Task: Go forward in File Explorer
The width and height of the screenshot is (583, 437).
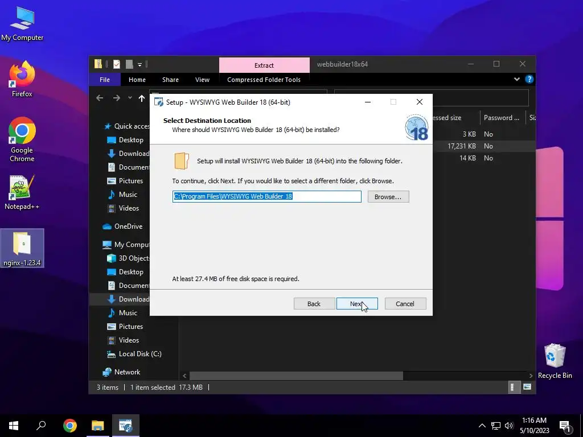Action: [x=116, y=98]
